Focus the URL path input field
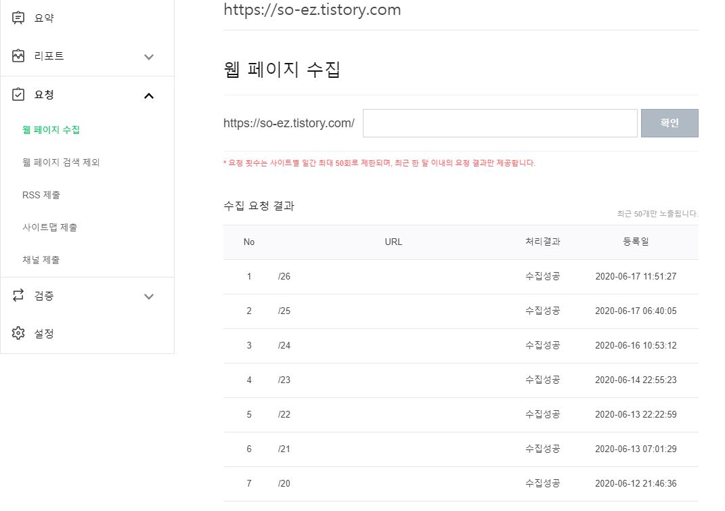The image size is (725, 511). click(x=500, y=123)
